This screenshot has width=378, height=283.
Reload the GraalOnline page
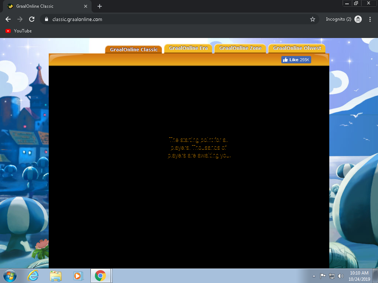[32, 19]
